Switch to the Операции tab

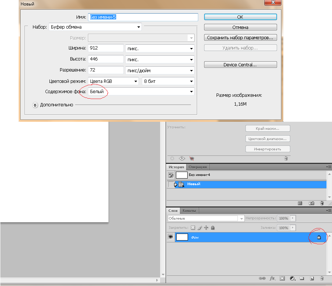(x=198, y=167)
